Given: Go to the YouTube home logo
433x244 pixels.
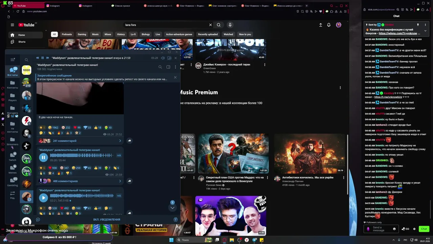Looking at the screenshot, I should click(x=26, y=25).
